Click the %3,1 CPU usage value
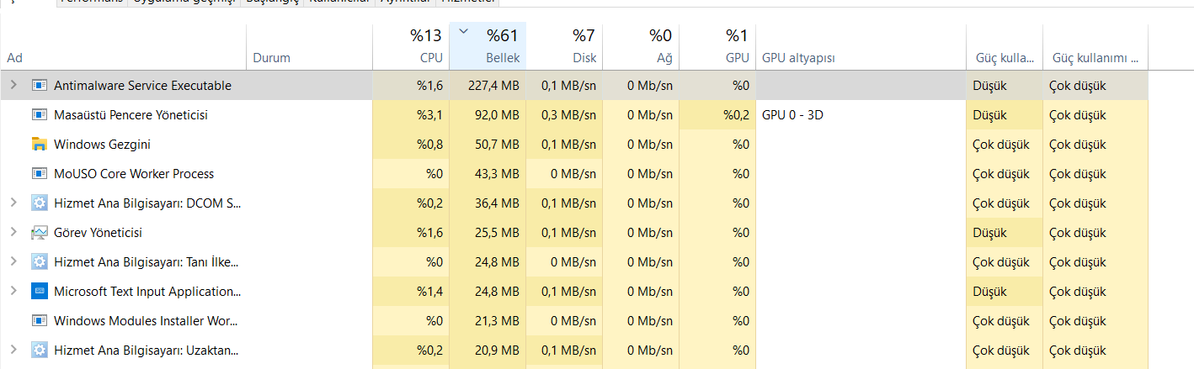The width and height of the screenshot is (1194, 369). tap(429, 115)
